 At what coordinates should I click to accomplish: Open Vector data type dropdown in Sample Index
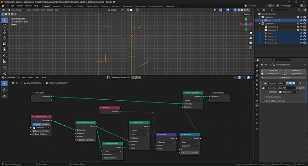pyautogui.click(x=139, y=131)
